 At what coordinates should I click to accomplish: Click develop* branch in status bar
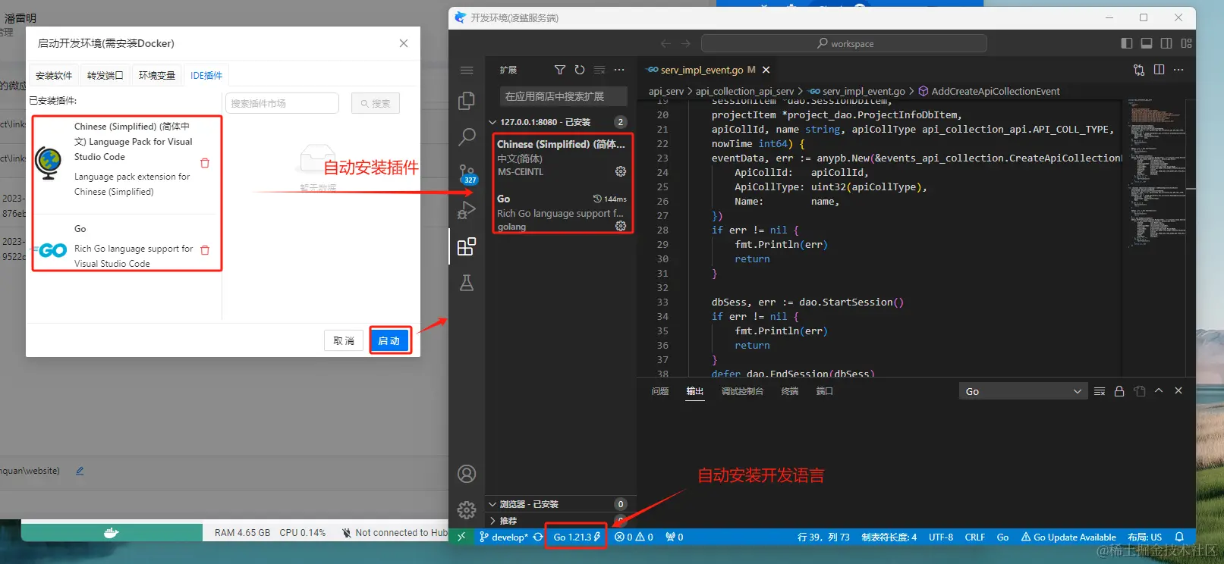tap(504, 537)
